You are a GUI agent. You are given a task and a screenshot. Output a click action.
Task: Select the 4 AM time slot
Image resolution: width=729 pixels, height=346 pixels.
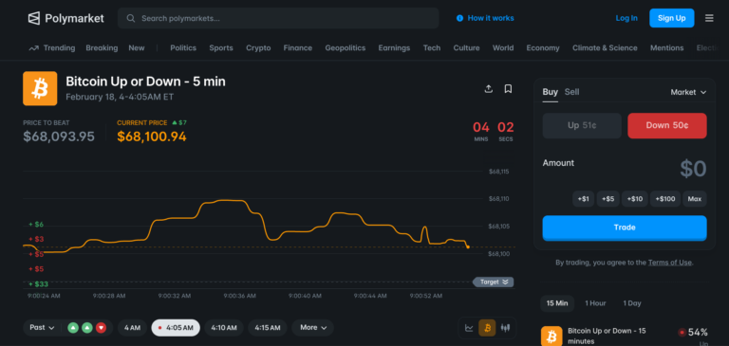pyautogui.click(x=132, y=327)
